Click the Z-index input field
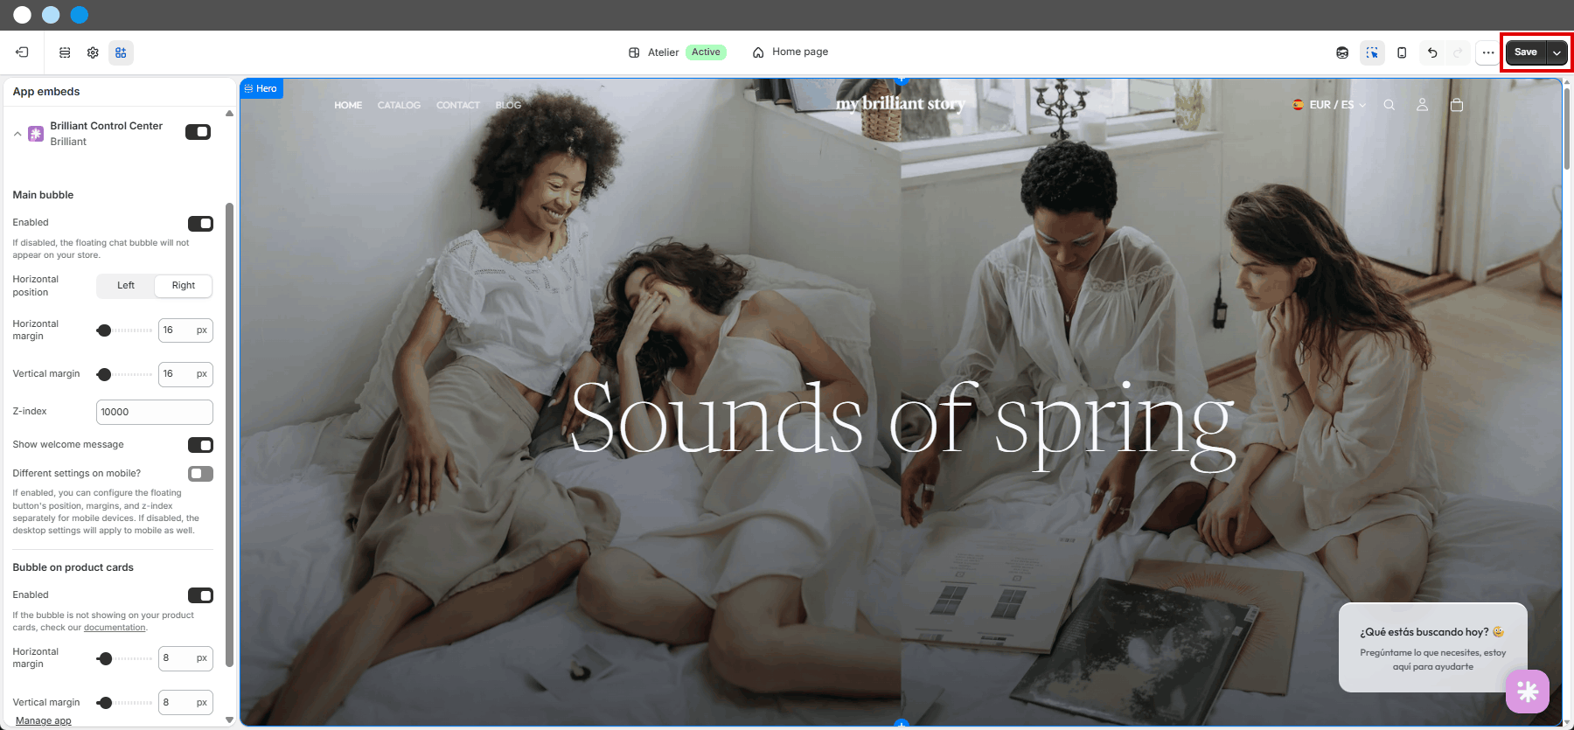The width and height of the screenshot is (1574, 730). click(x=155, y=412)
